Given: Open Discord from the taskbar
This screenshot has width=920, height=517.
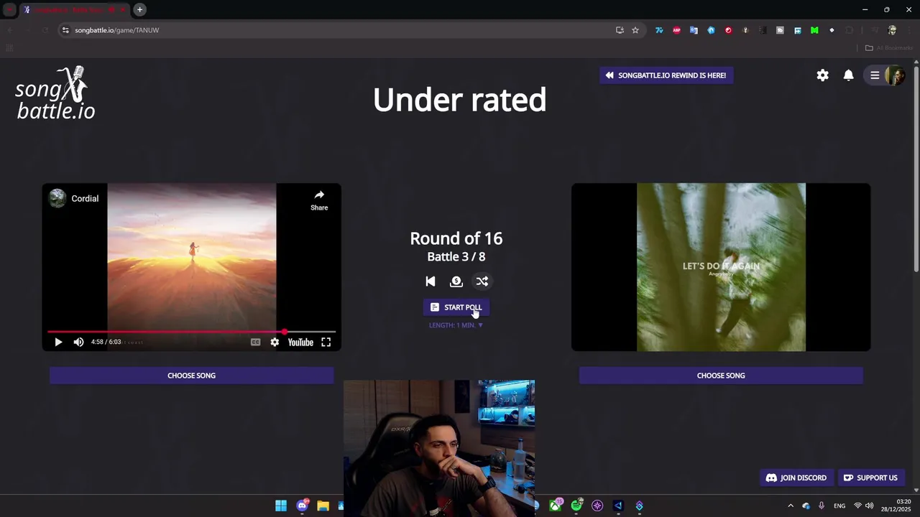Looking at the screenshot, I should point(303,506).
